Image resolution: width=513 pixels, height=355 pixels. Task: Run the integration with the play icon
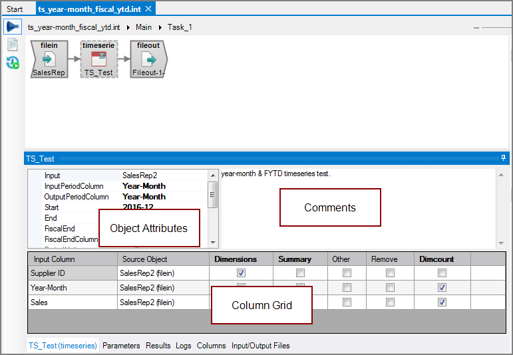[13, 27]
